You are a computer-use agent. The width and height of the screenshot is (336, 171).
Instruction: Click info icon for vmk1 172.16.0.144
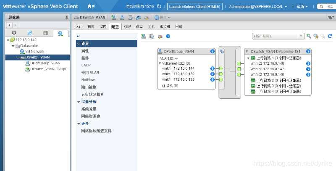213,68
